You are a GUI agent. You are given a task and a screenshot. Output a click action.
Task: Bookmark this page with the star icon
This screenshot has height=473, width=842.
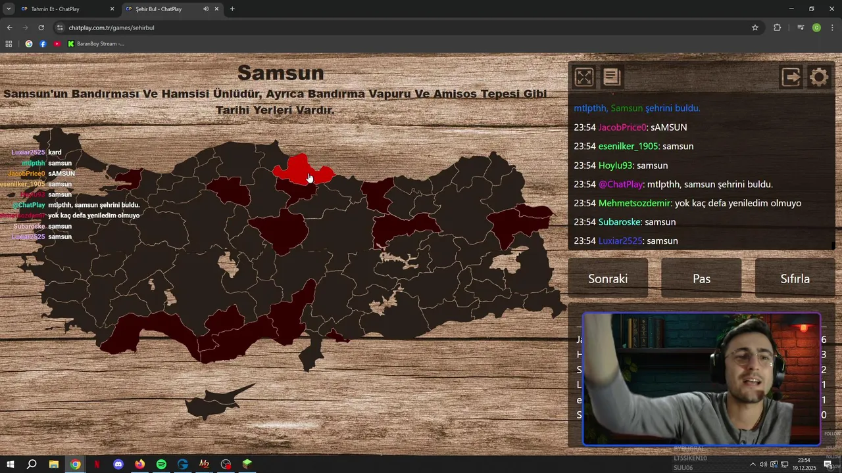pyautogui.click(x=755, y=28)
